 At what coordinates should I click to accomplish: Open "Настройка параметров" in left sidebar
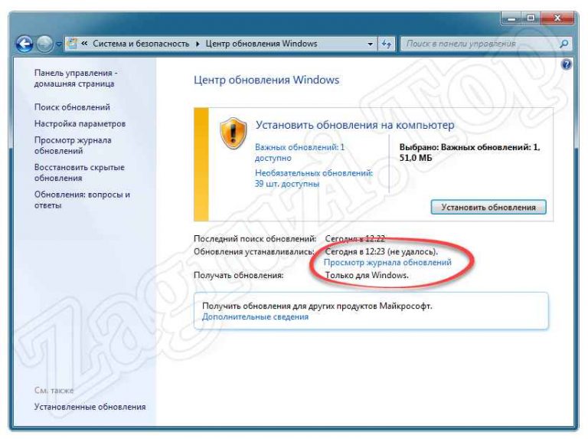(x=80, y=123)
